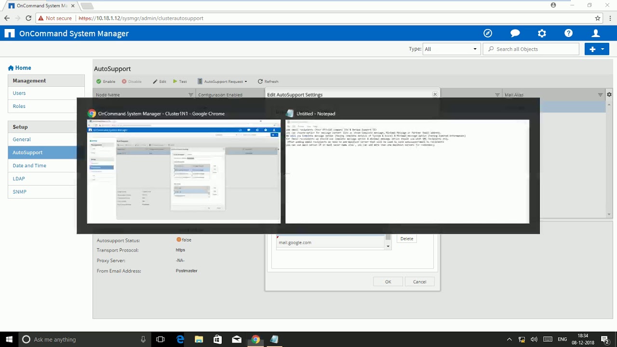
Task: Click the Notepad taskbar icon
Action: click(274, 339)
